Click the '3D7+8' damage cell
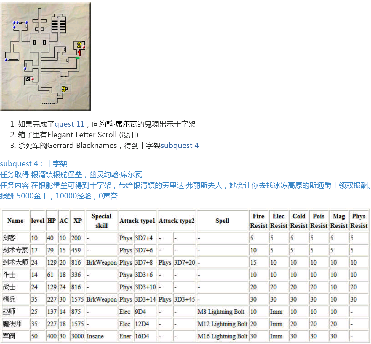Image resolution: width=371 pixels, height=344 pixels. tap(145, 262)
